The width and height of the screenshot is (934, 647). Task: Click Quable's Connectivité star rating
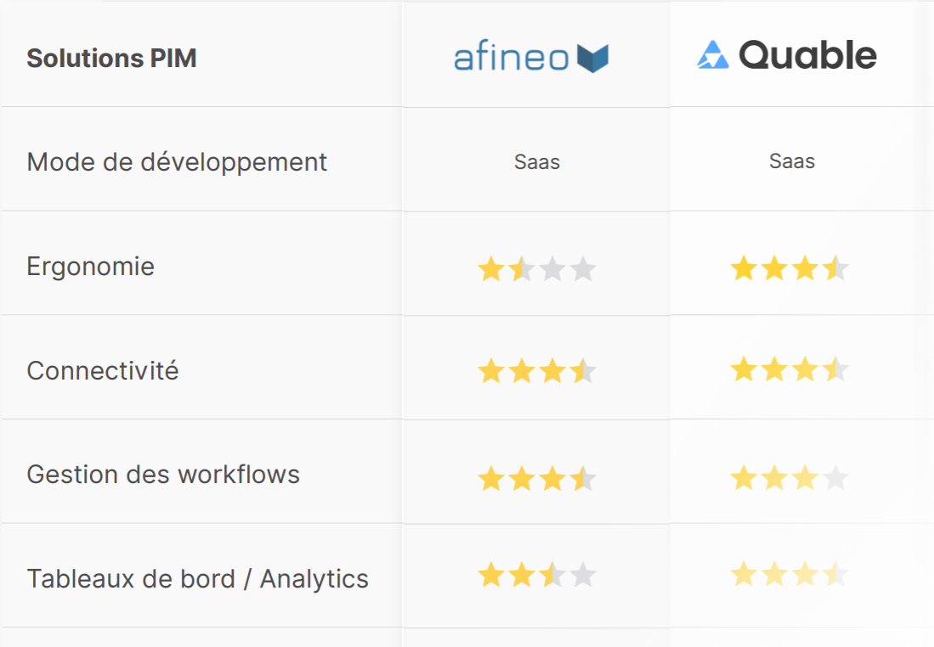(x=790, y=369)
